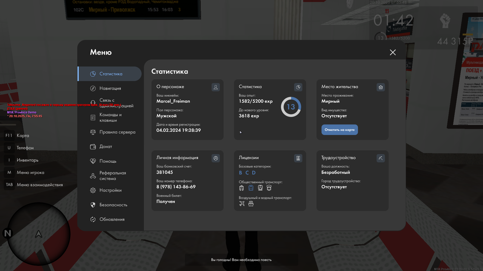Open Настройки via the gear icon
The width and height of the screenshot is (483, 271).
[x=93, y=190]
